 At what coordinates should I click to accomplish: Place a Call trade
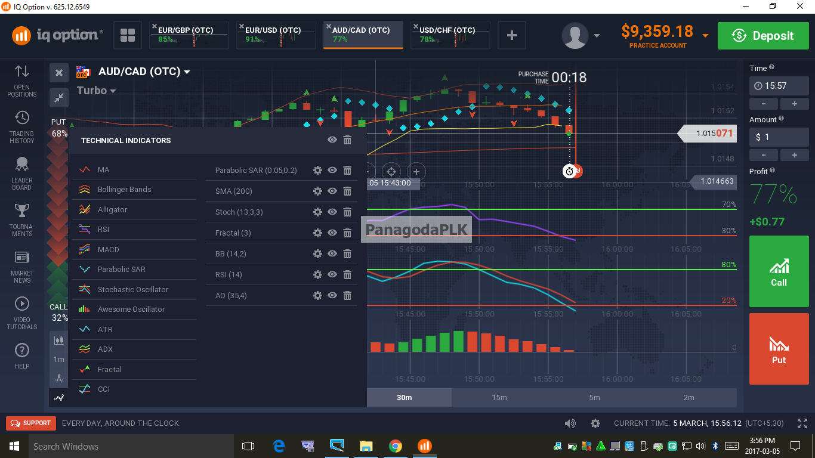pyautogui.click(x=779, y=271)
